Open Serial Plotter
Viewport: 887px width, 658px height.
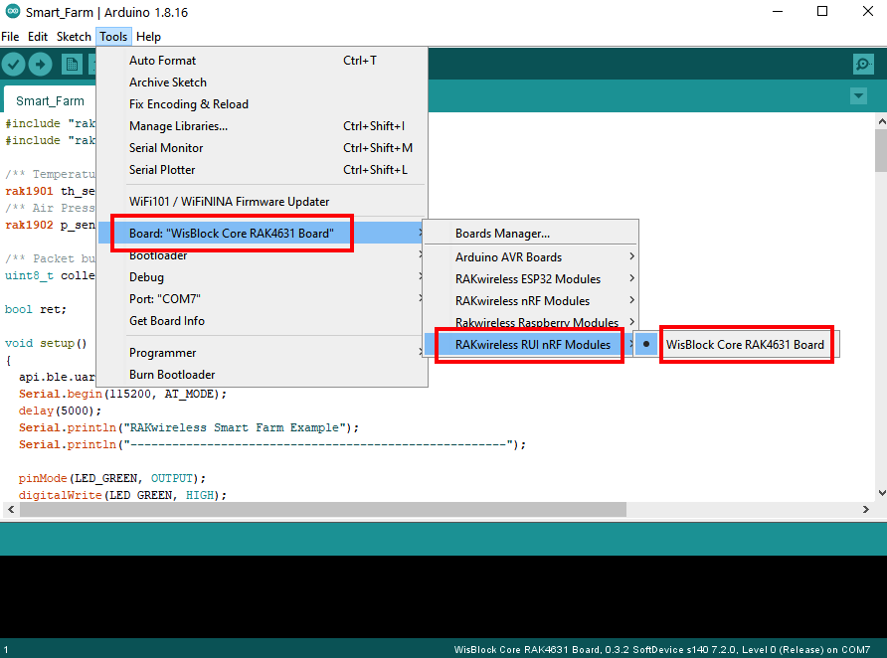261,170
